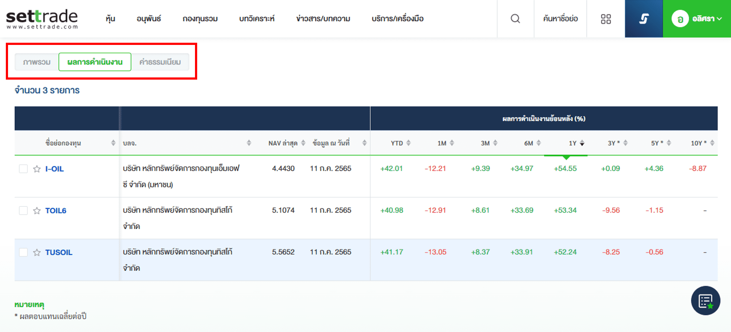This screenshot has width=731, height=332.
Task: Star the TUSOIL fund
Action: coord(37,252)
